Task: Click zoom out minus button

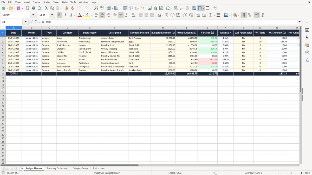Action: point(281,173)
